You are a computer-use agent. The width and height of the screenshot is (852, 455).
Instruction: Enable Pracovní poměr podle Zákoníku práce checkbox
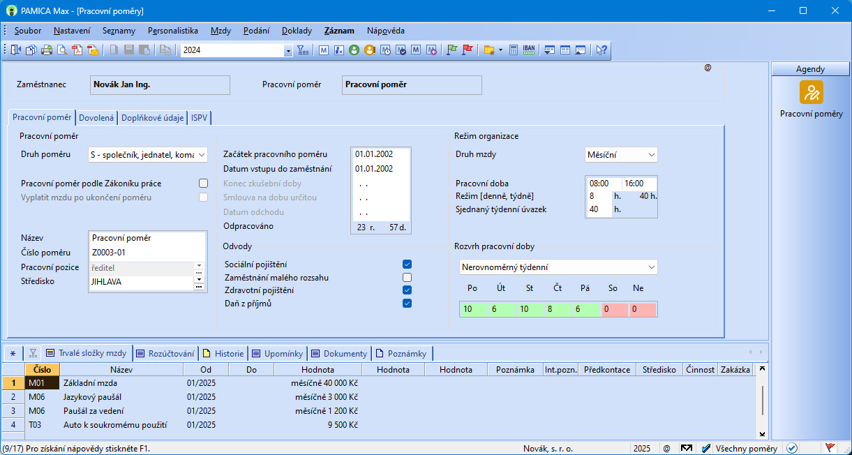pyautogui.click(x=203, y=184)
